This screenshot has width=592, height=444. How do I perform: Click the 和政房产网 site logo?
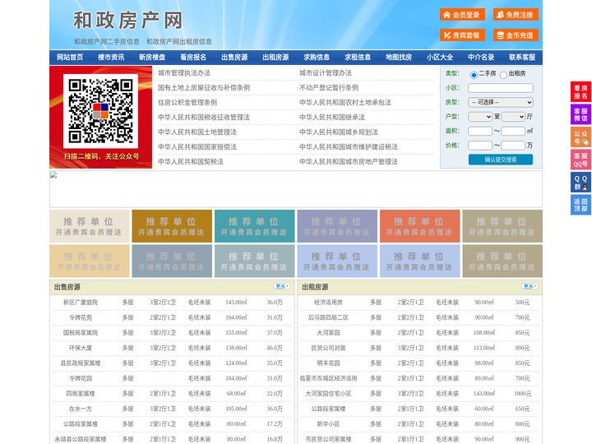[x=128, y=21]
